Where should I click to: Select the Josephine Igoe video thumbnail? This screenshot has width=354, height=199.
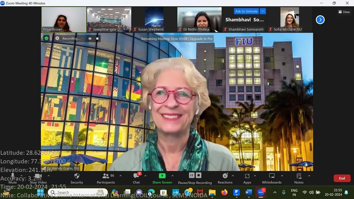(x=109, y=20)
